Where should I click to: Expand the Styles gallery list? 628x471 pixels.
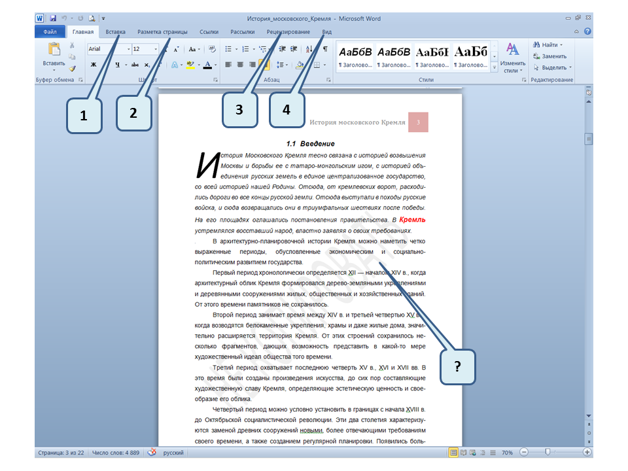click(x=495, y=67)
